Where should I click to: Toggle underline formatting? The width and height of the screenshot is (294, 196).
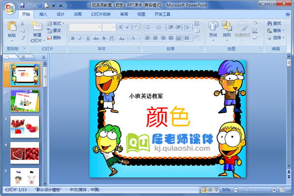(x=88, y=38)
